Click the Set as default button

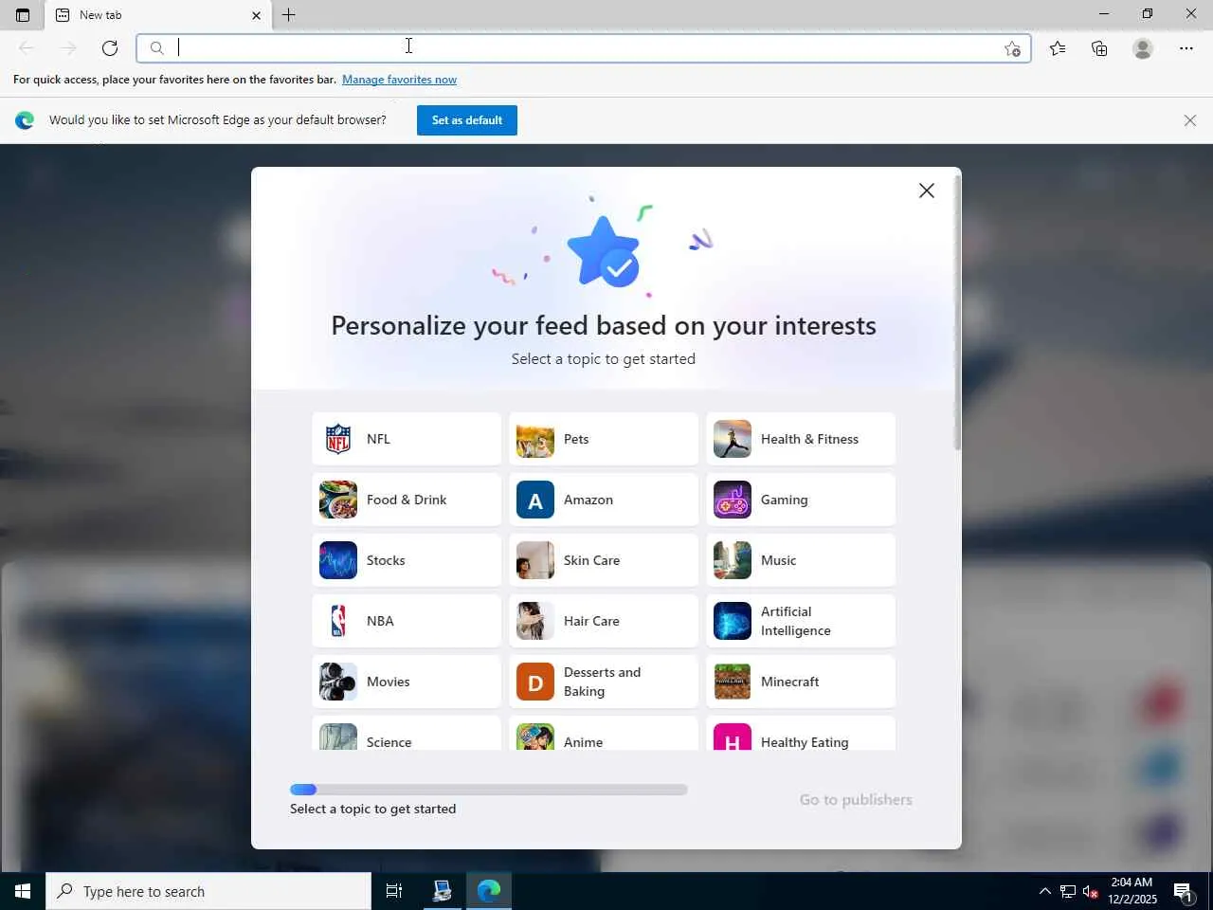click(x=467, y=120)
